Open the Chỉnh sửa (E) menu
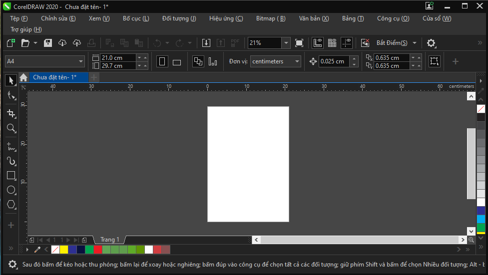The height and width of the screenshot is (275, 488). coord(58,18)
